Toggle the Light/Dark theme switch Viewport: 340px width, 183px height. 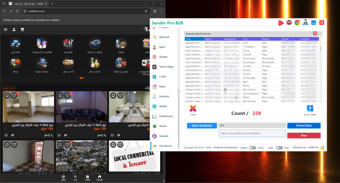[x=279, y=148]
